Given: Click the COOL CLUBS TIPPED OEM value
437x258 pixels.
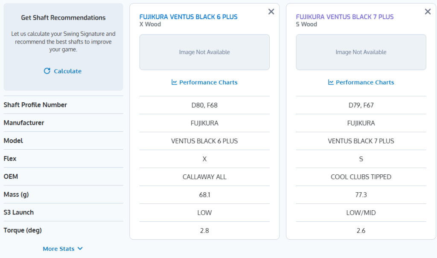Looking at the screenshot, I should pyautogui.click(x=361, y=177).
